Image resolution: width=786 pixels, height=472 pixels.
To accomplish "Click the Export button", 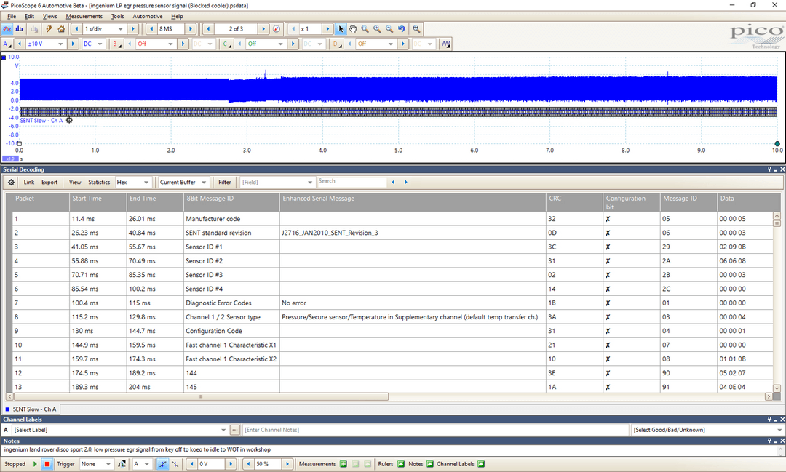I will point(49,183).
